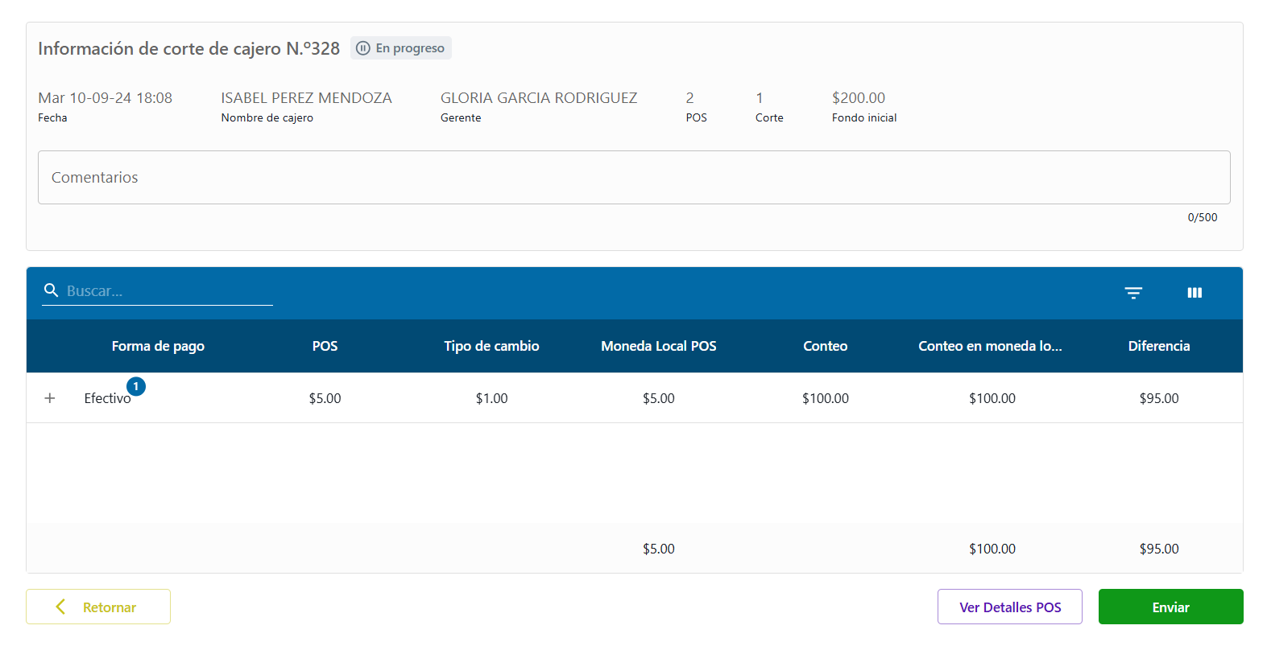Open Ver Detalles POS
The image size is (1267, 646).
[x=1009, y=607]
